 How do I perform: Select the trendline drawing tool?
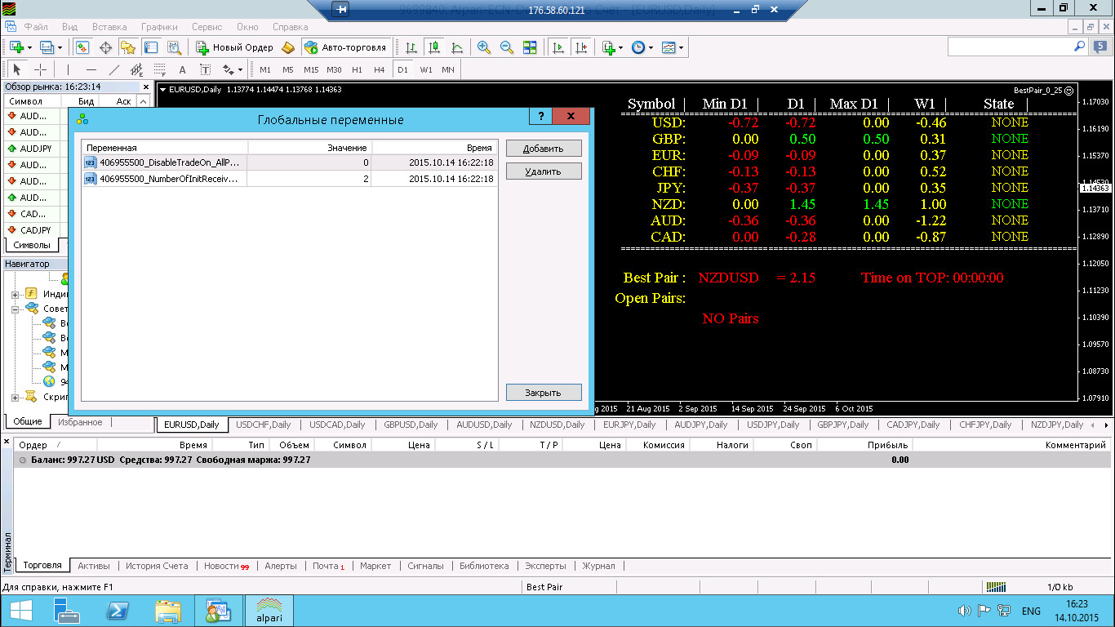pyautogui.click(x=113, y=69)
